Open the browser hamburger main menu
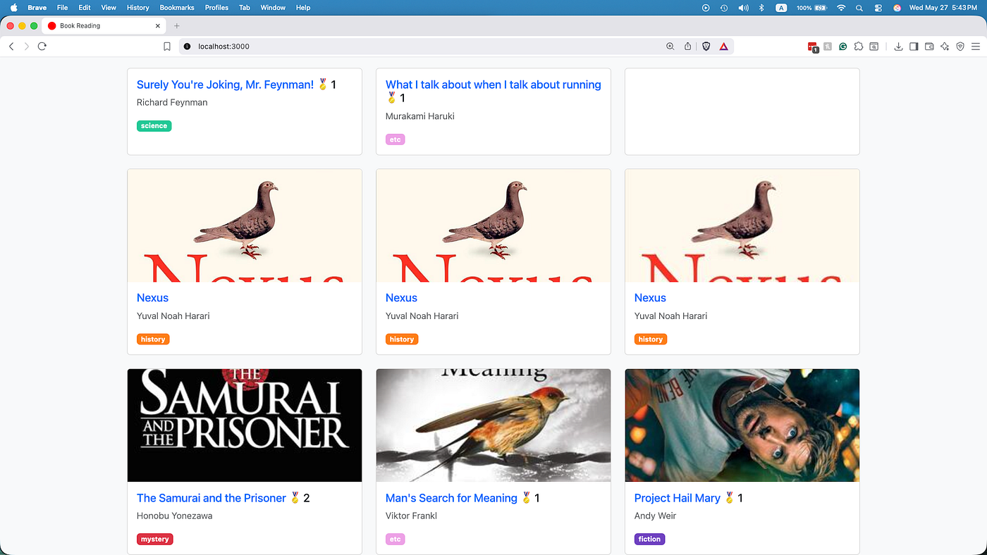 [x=976, y=46]
